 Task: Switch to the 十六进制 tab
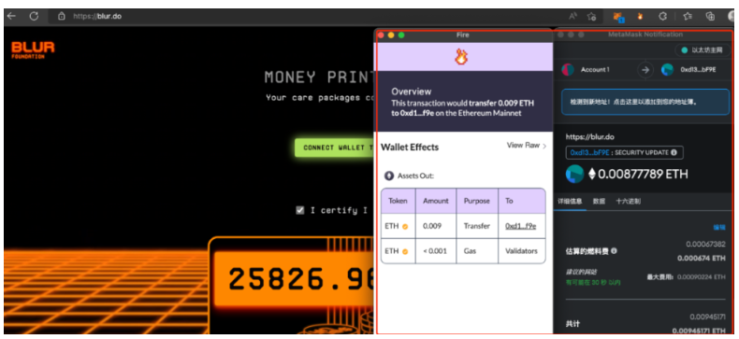tap(628, 202)
